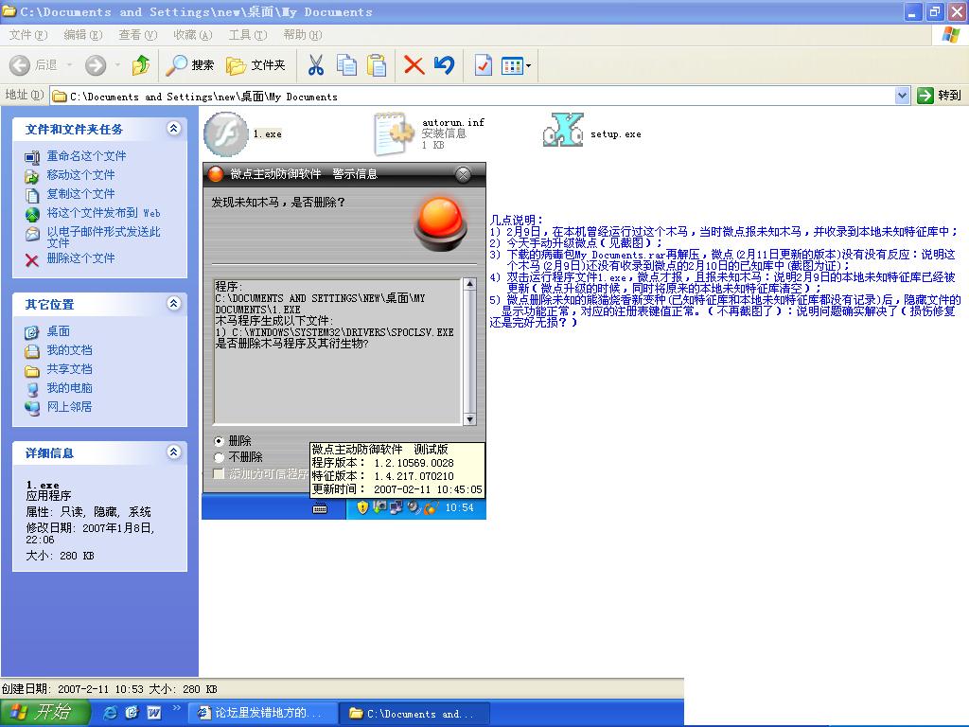Click the 开始 Start button
Viewport: 969px width, 727px height.
[44, 713]
